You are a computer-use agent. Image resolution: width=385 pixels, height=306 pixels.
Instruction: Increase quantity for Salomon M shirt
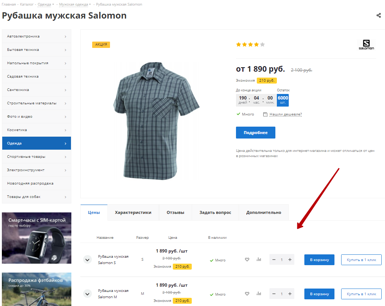(290, 294)
